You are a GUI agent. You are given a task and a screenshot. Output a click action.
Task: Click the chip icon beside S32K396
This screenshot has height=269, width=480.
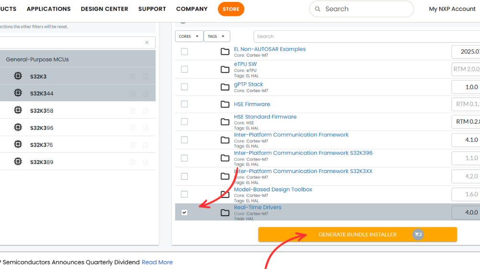point(18,127)
